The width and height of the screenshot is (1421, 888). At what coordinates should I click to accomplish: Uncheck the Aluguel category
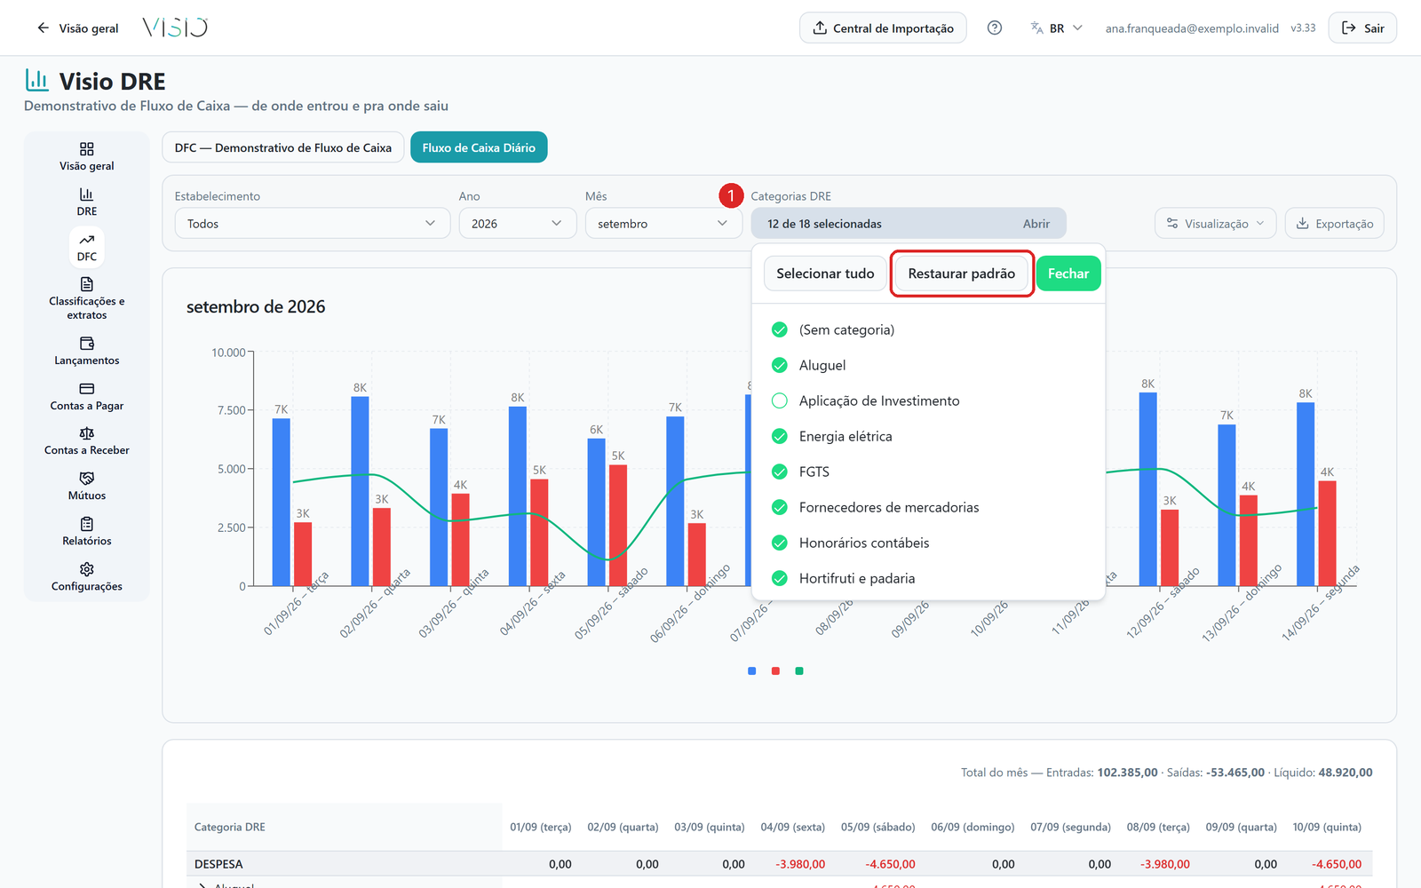tap(780, 365)
